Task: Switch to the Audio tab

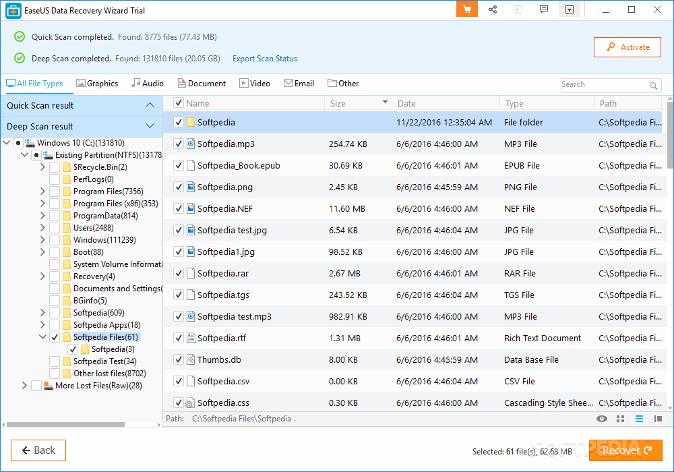Action: [x=148, y=84]
